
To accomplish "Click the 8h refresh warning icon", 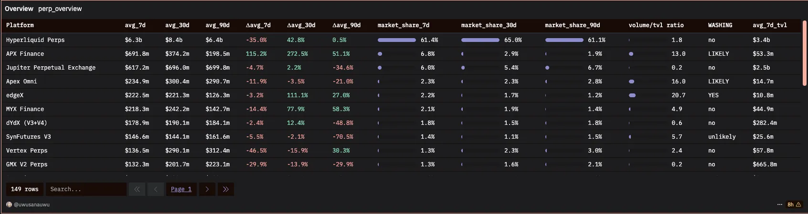I will (x=794, y=204).
